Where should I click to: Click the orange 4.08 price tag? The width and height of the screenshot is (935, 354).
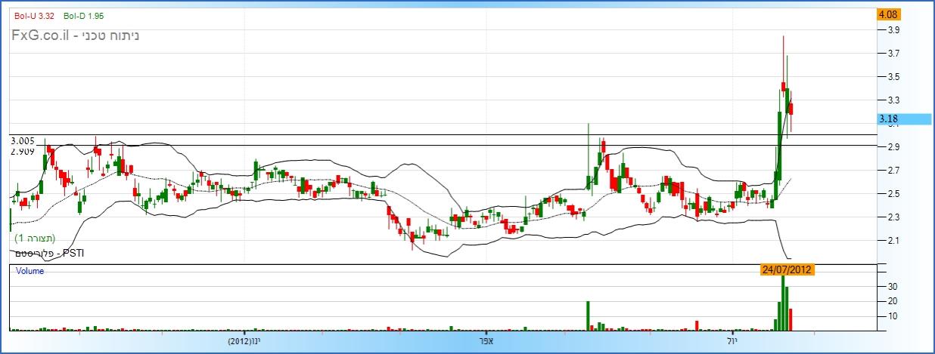point(887,14)
